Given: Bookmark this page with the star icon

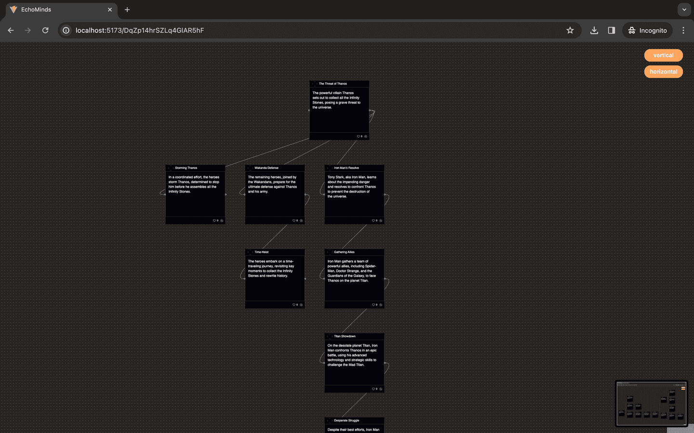Looking at the screenshot, I should click(570, 30).
